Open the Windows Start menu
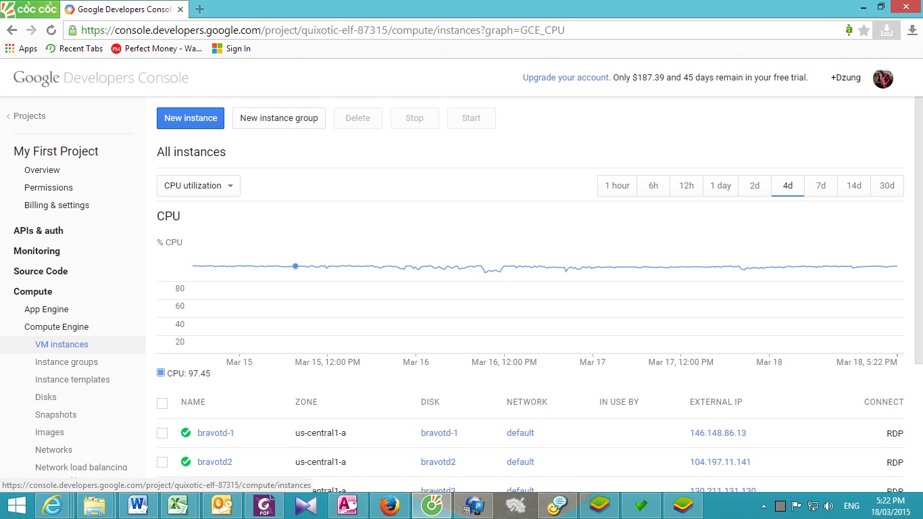The image size is (923, 519). click(16, 505)
